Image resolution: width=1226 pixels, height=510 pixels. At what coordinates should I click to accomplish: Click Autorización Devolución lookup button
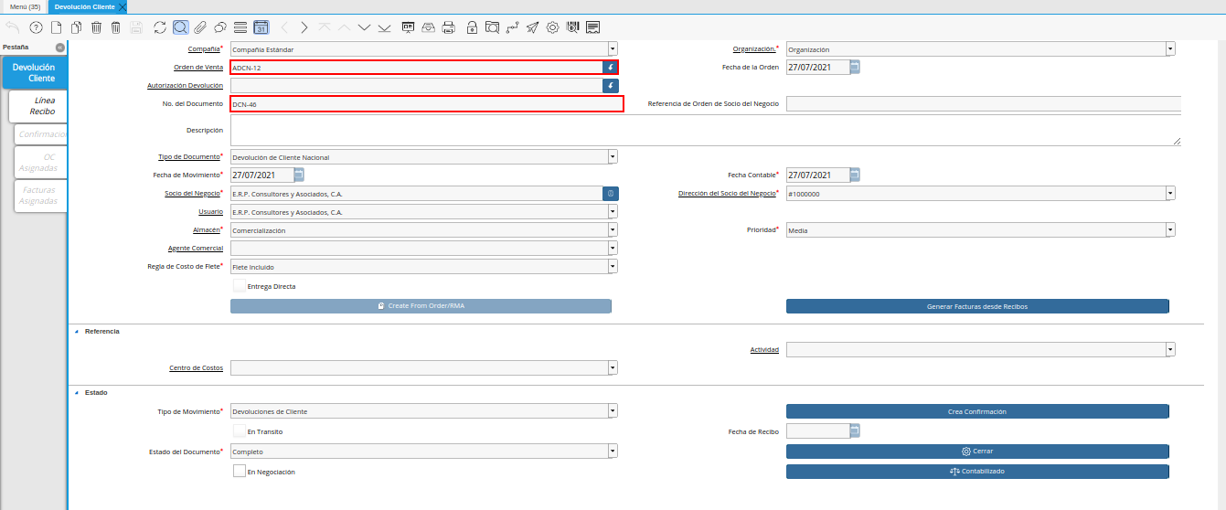[x=610, y=85]
